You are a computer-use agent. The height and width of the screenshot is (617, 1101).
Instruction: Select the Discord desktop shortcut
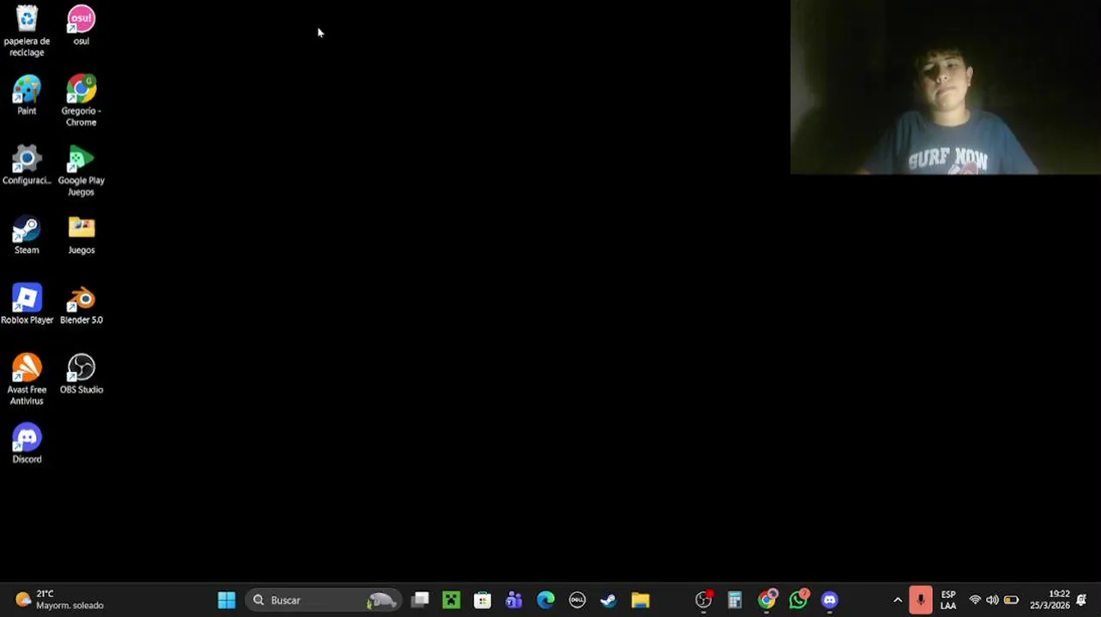pyautogui.click(x=27, y=444)
